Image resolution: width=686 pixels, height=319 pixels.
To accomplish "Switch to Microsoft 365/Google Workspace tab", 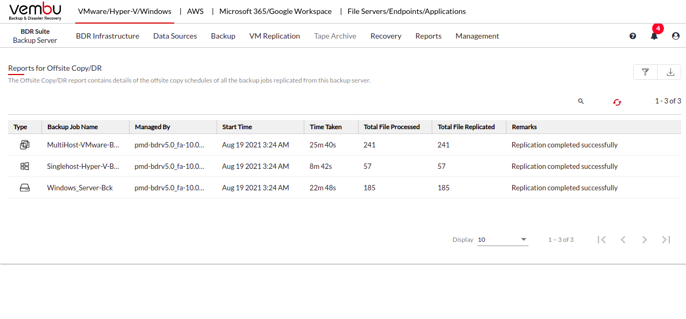I will point(275,11).
